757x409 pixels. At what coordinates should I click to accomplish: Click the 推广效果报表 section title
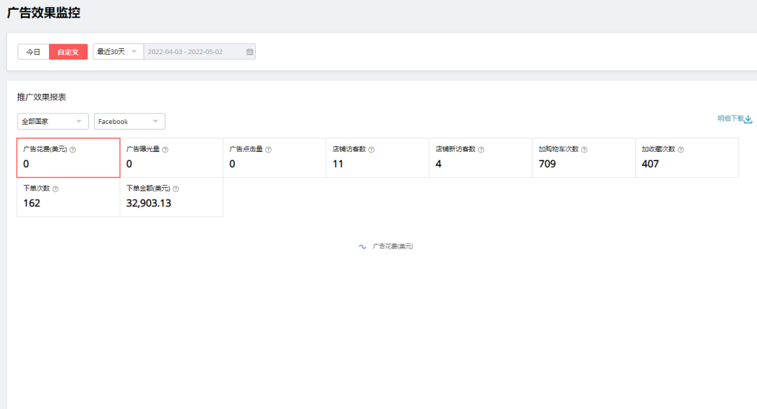point(41,97)
